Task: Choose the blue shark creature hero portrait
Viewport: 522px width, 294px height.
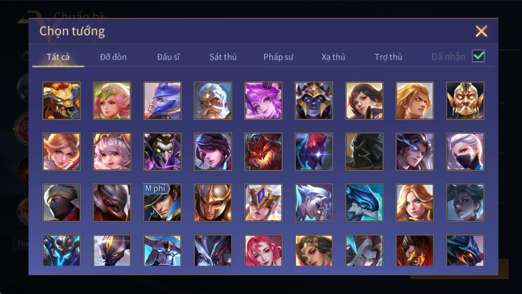Action: (x=364, y=203)
